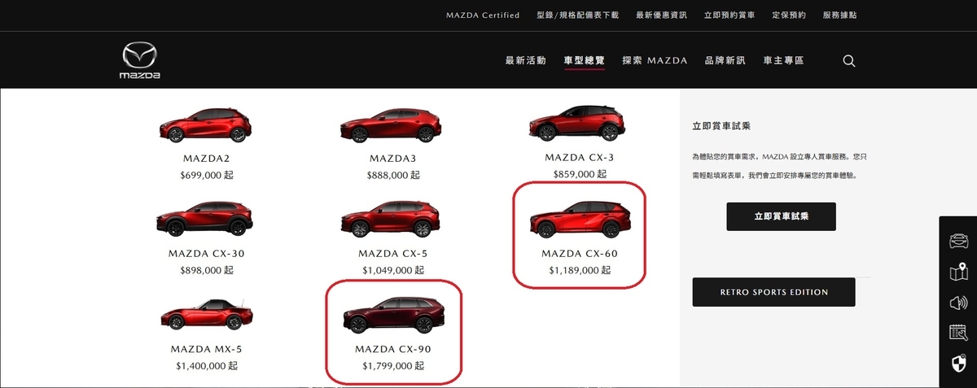Click the shield icon in side panel
Image resolution: width=977 pixels, height=388 pixels.
(958, 363)
